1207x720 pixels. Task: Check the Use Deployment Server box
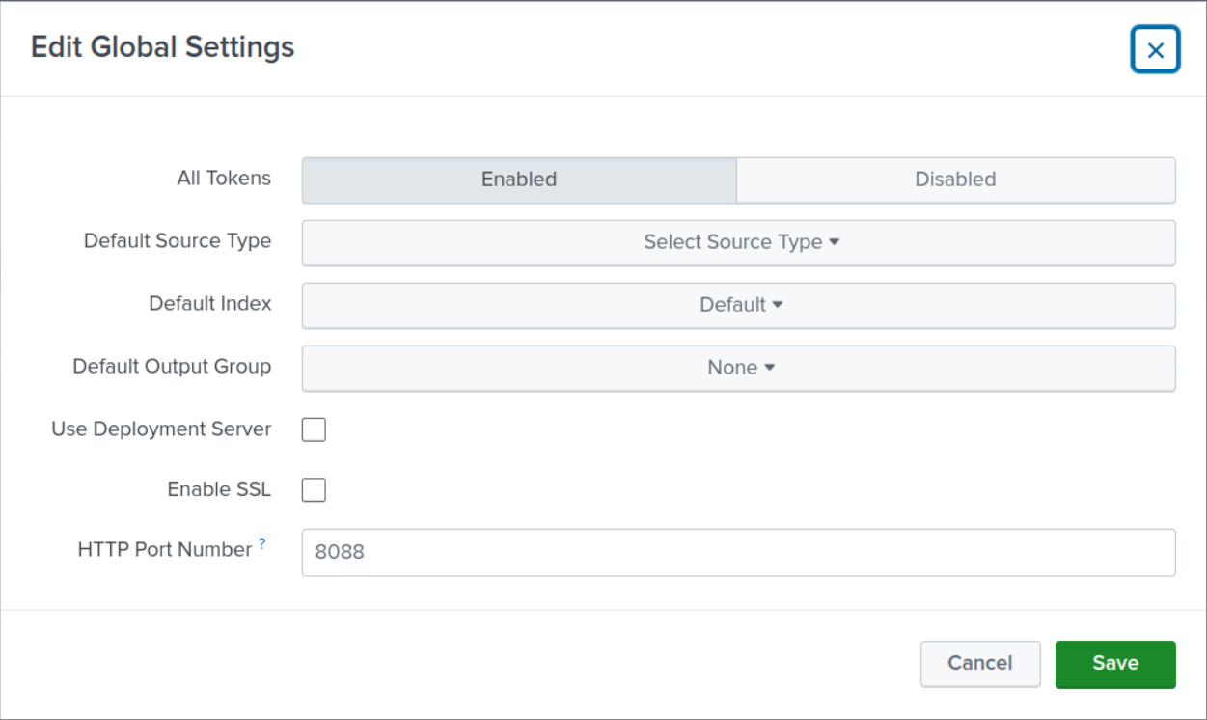(x=314, y=429)
